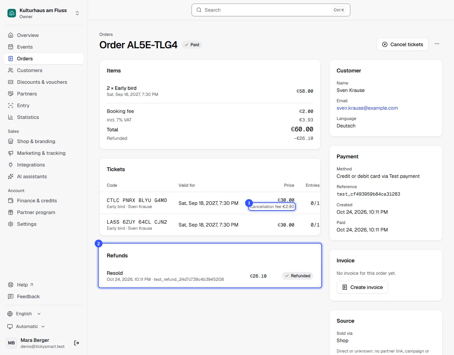This screenshot has height=355, width=454.
Task: Select ticket code CTLC PNRX BLYU G4MD
Action: [x=137, y=200]
